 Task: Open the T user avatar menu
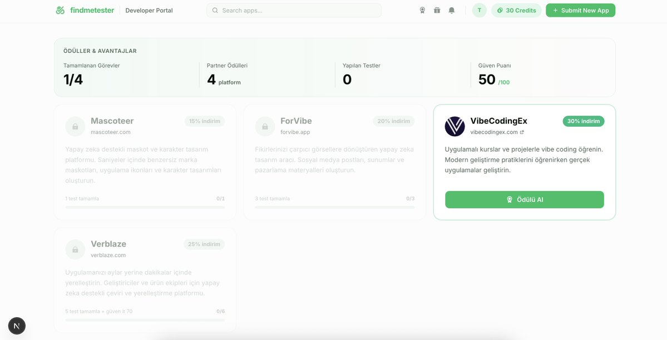coord(480,10)
